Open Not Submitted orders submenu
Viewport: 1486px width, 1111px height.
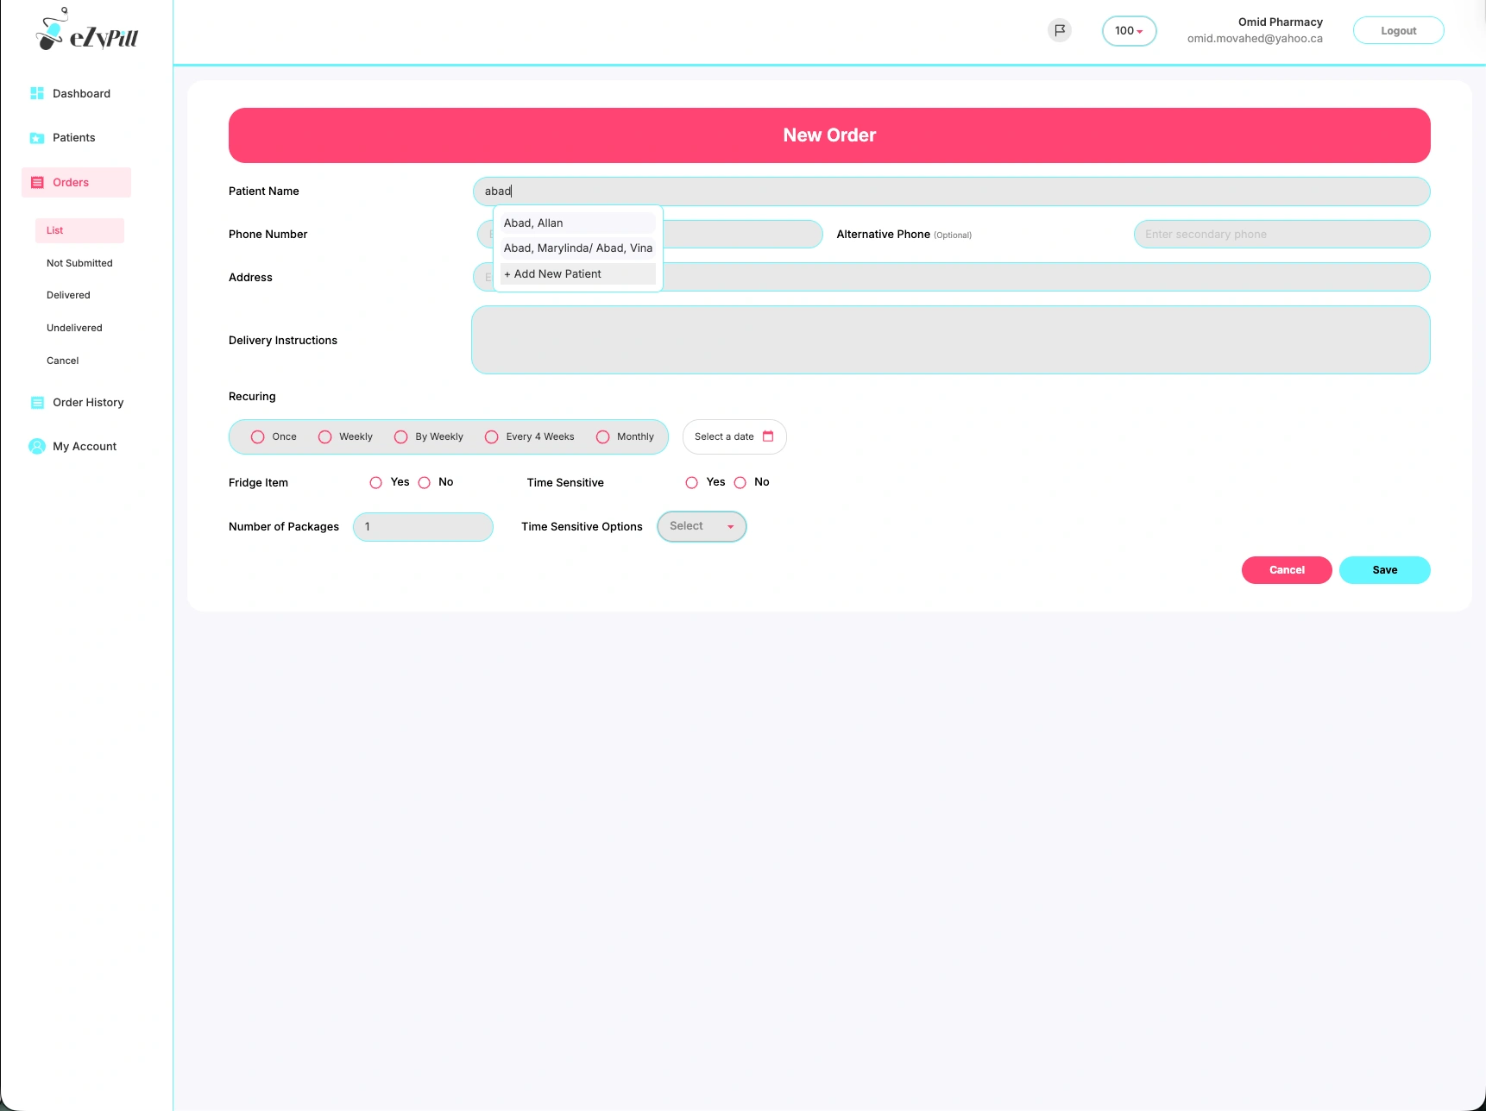pos(79,263)
